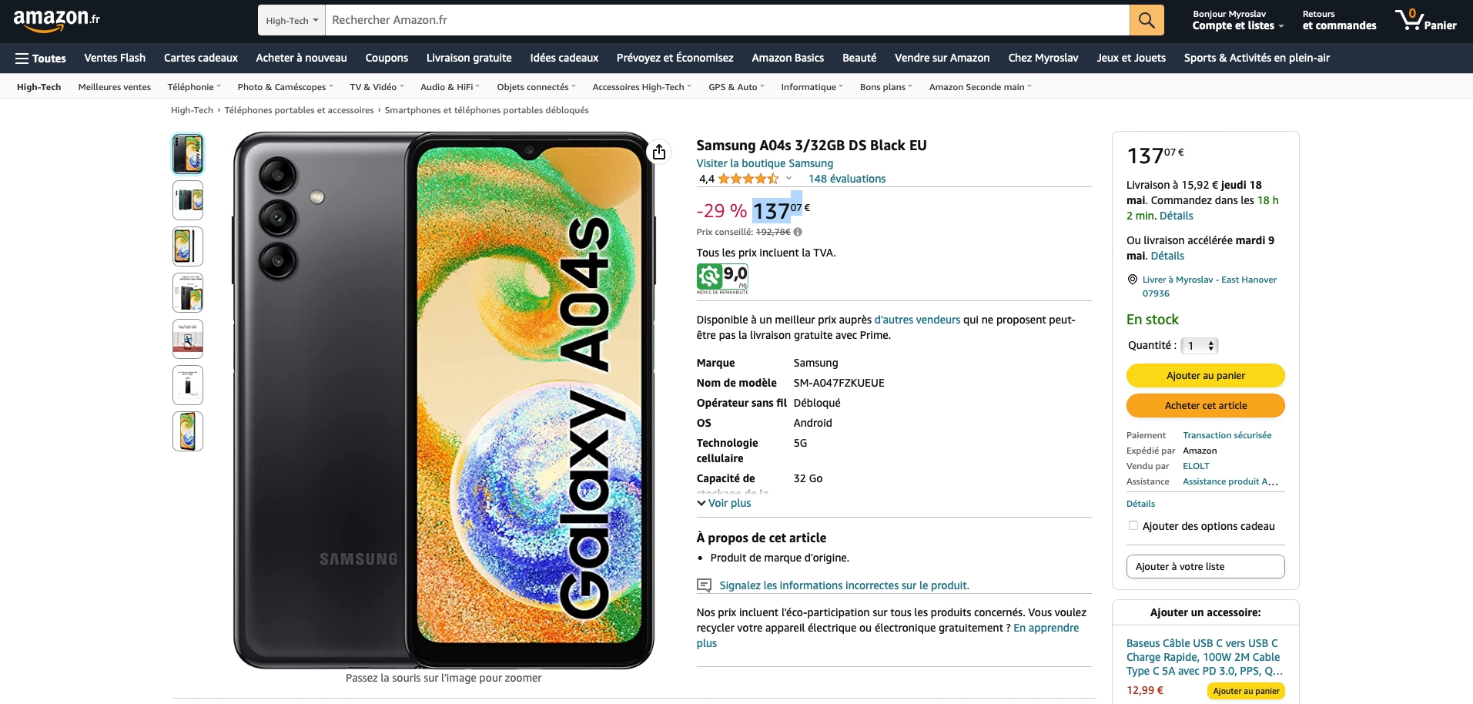Click the repairability index 9,0 badge
Screen dimensions: 1473x704
point(722,278)
